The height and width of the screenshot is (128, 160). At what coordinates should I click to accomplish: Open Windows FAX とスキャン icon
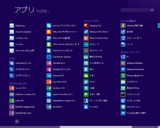click(x=86, y=32)
